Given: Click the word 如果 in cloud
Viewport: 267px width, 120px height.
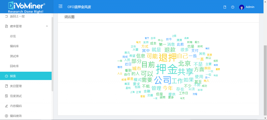Looking at the screenshot, I should [x=189, y=80].
